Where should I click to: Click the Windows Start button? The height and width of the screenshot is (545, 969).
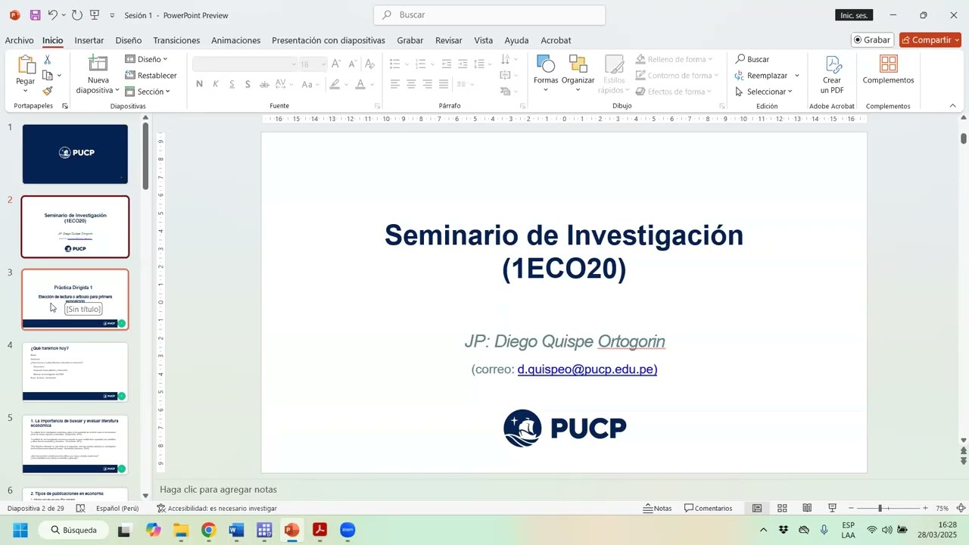20,530
